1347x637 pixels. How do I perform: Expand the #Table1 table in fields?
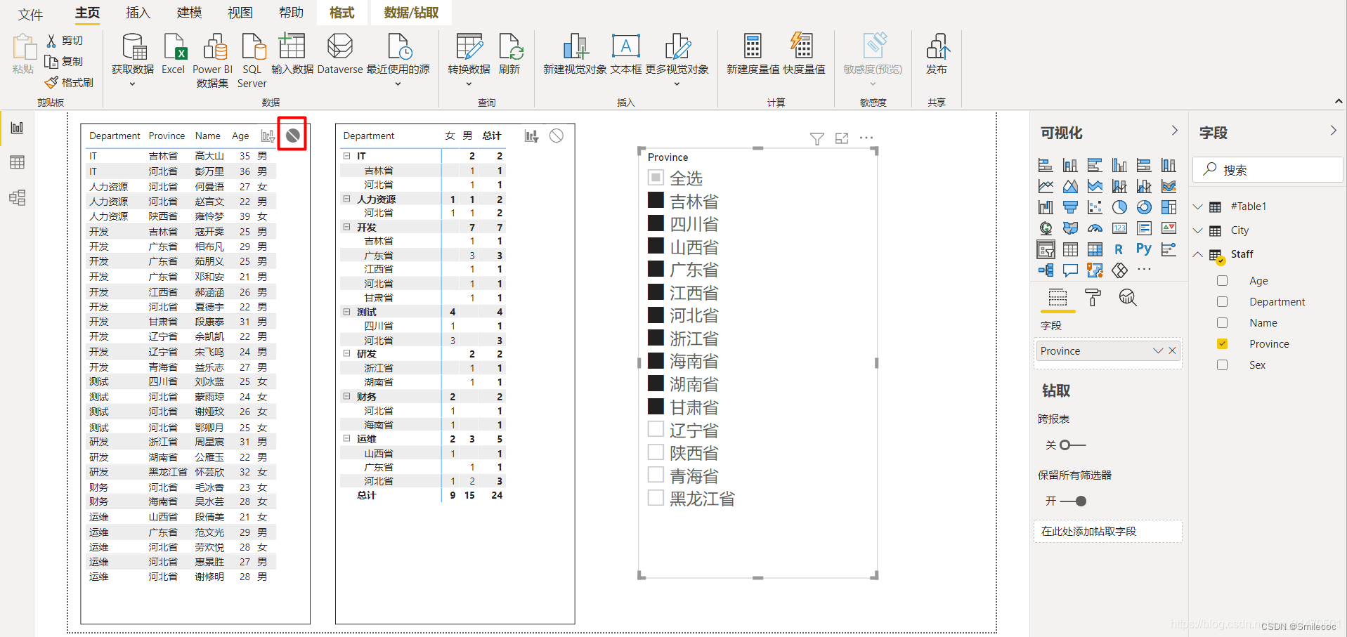(1198, 206)
